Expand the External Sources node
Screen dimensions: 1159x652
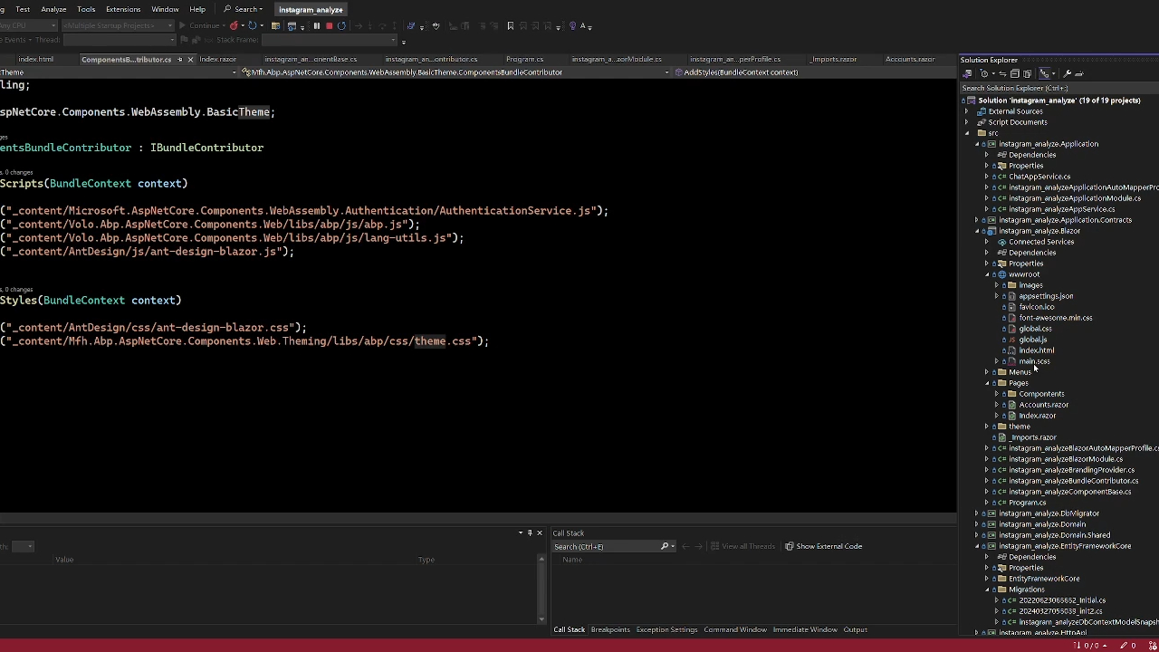click(x=967, y=111)
